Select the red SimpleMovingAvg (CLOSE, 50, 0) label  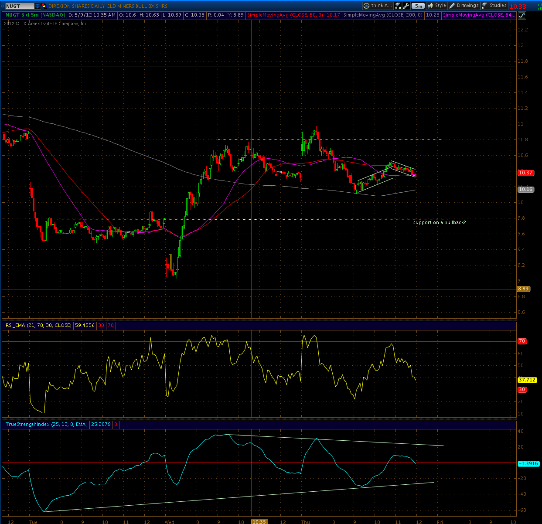285,15
